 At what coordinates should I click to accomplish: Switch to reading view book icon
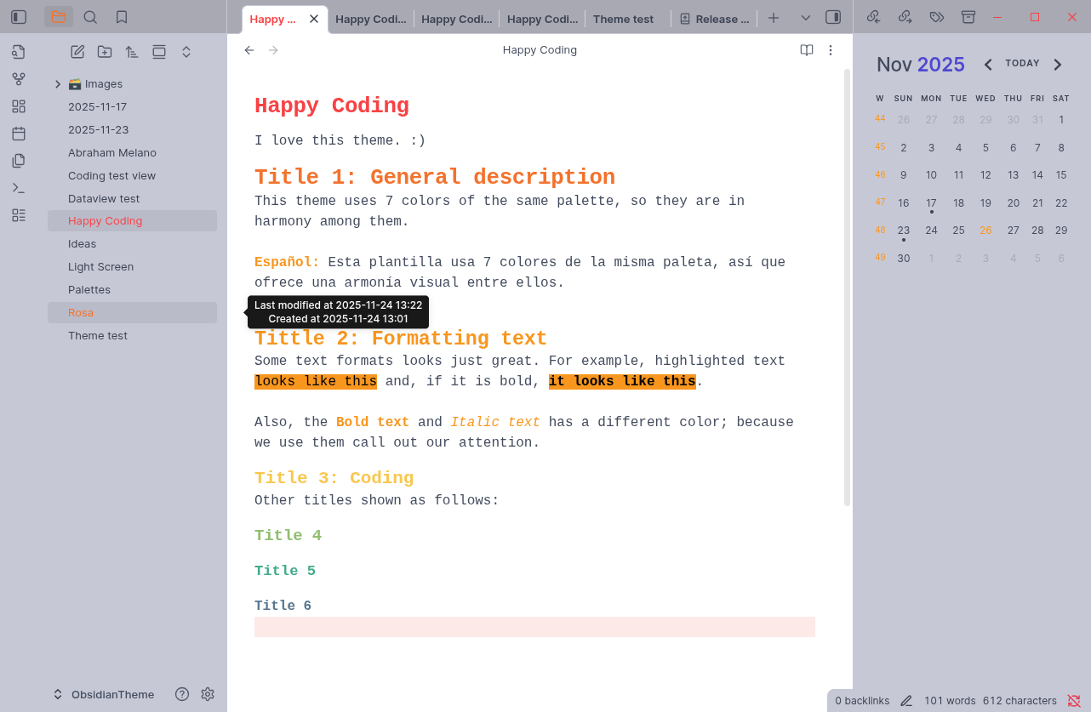pos(807,50)
